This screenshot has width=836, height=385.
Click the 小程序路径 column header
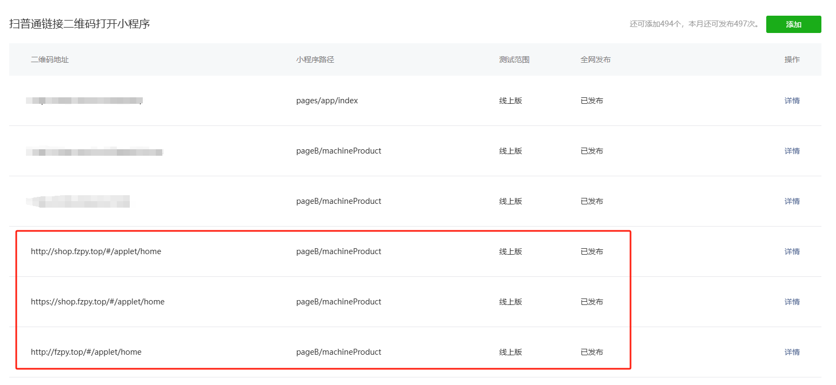[315, 59]
